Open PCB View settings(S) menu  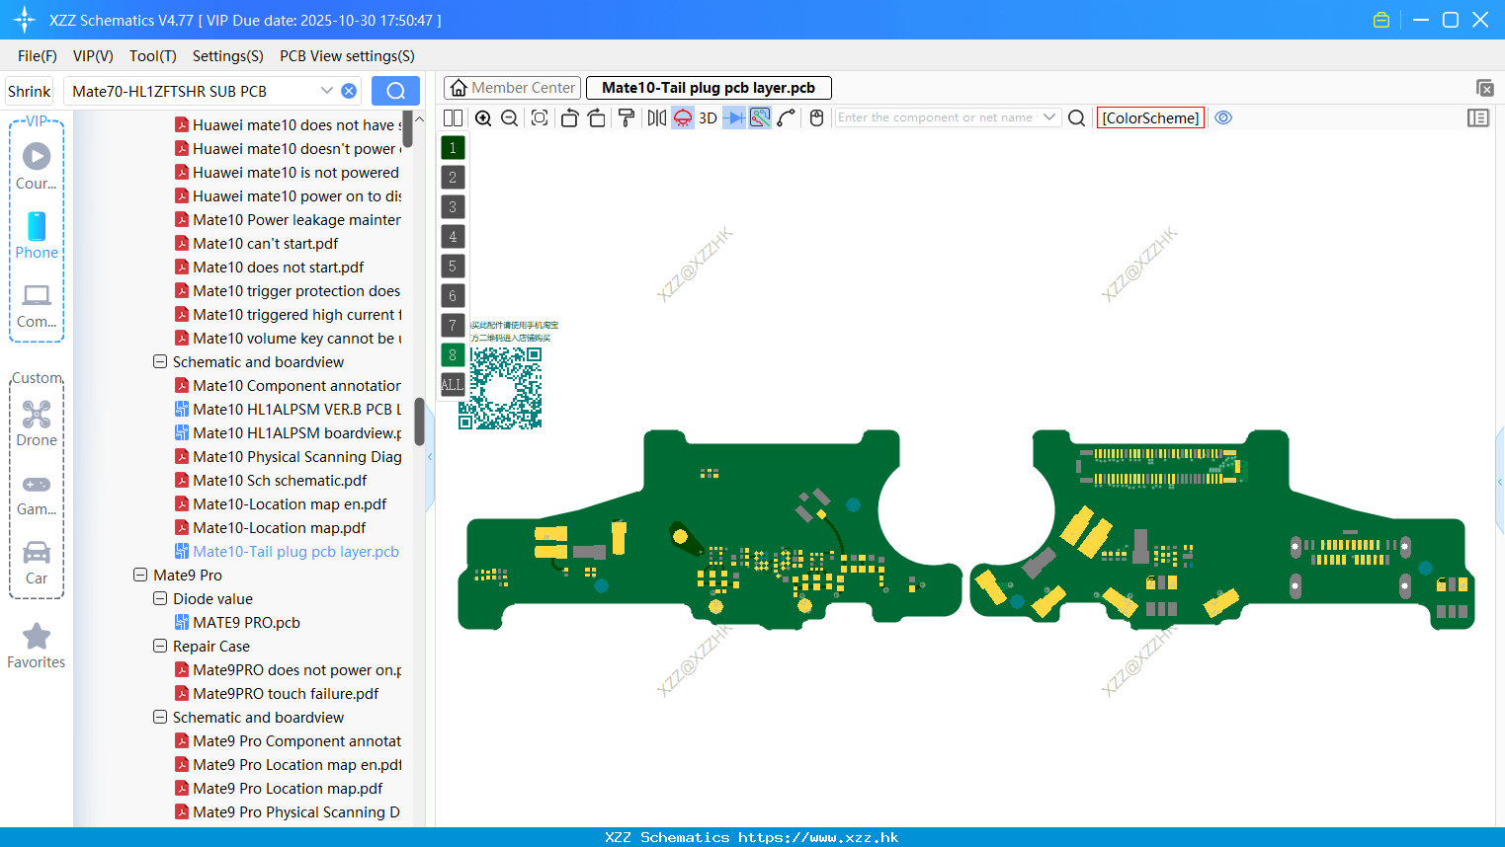(x=347, y=56)
